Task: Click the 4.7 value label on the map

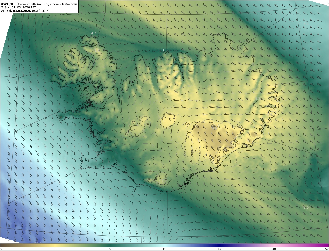Action: click(93, 33)
